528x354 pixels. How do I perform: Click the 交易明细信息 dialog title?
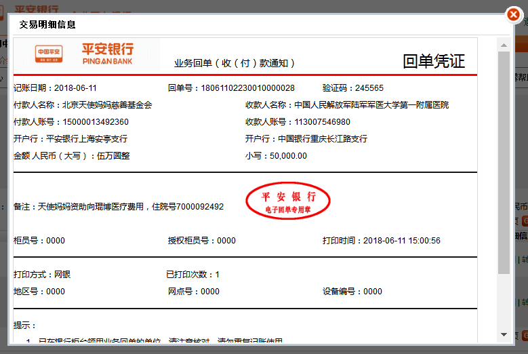[47, 24]
